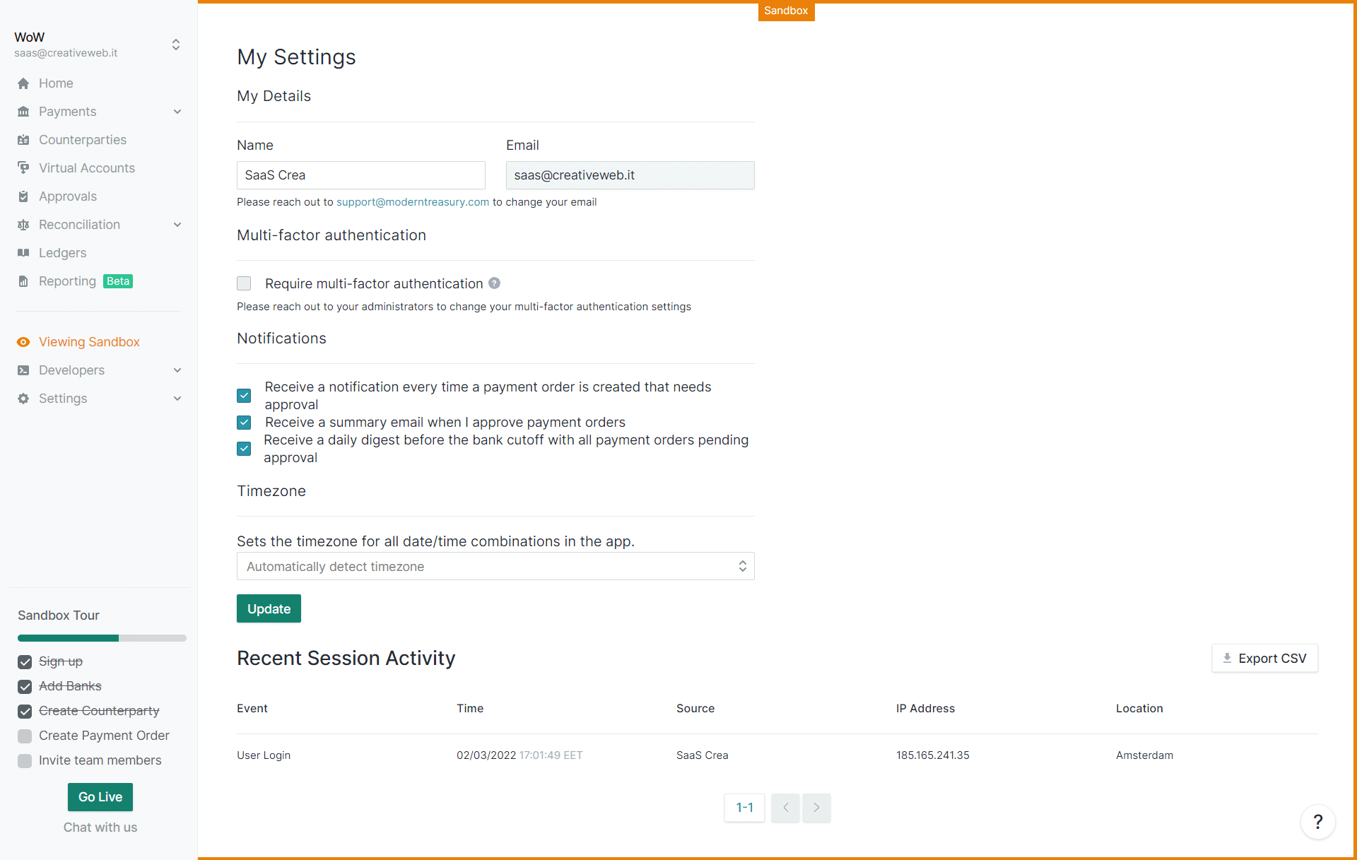This screenshot has height=860, width=1357.
Task: Click the Update button
Action: coord(269,608)
